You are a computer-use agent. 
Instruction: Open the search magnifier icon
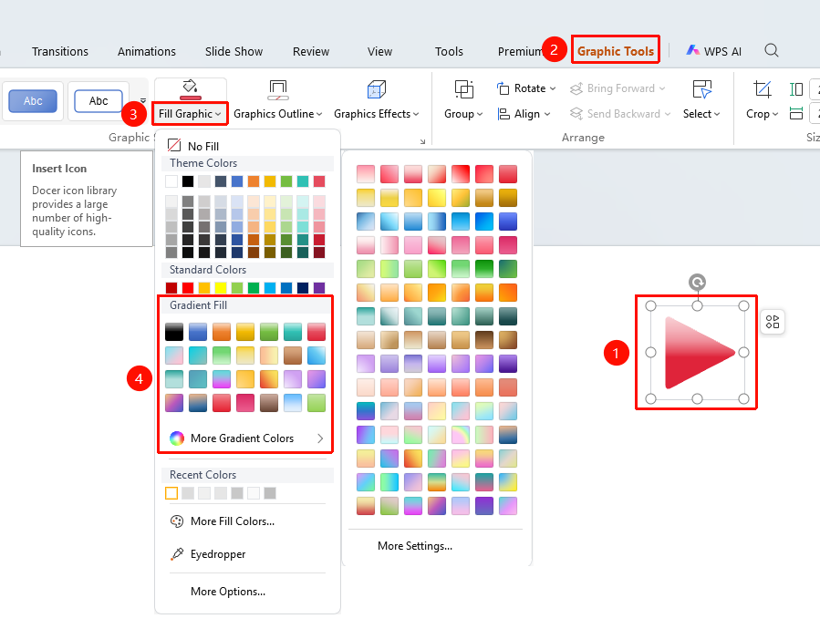[772, 50]
